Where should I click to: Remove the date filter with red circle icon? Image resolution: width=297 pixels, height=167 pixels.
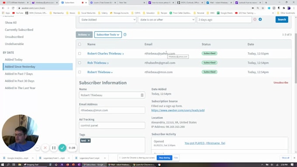tap(255, 20)
